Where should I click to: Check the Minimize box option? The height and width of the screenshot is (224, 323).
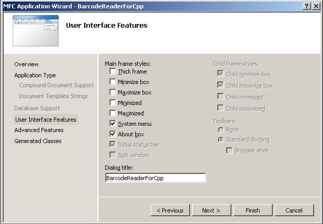tap(113, 82)
